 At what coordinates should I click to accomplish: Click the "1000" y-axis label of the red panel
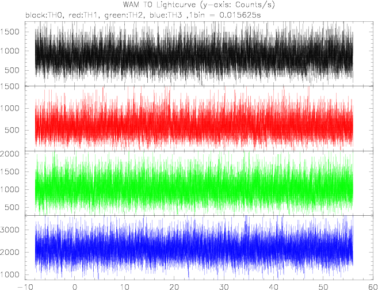tap(10, 108)
